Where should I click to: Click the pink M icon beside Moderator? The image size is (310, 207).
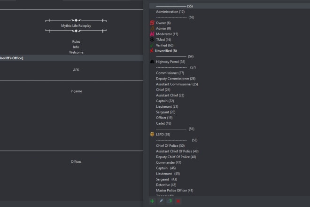click(152, 34)
